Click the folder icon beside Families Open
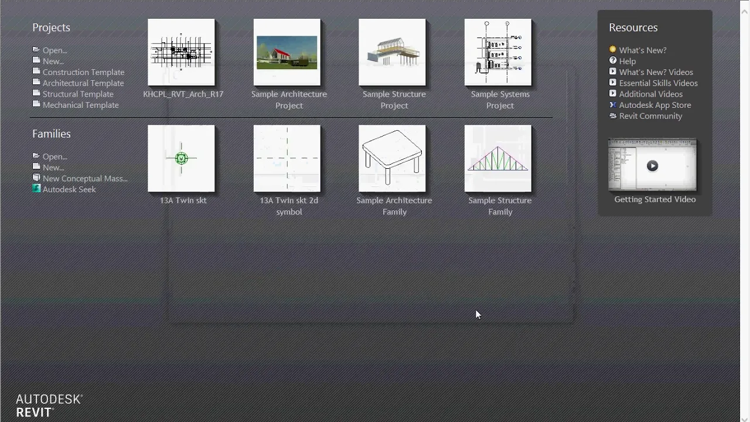 tap(36, 156)
